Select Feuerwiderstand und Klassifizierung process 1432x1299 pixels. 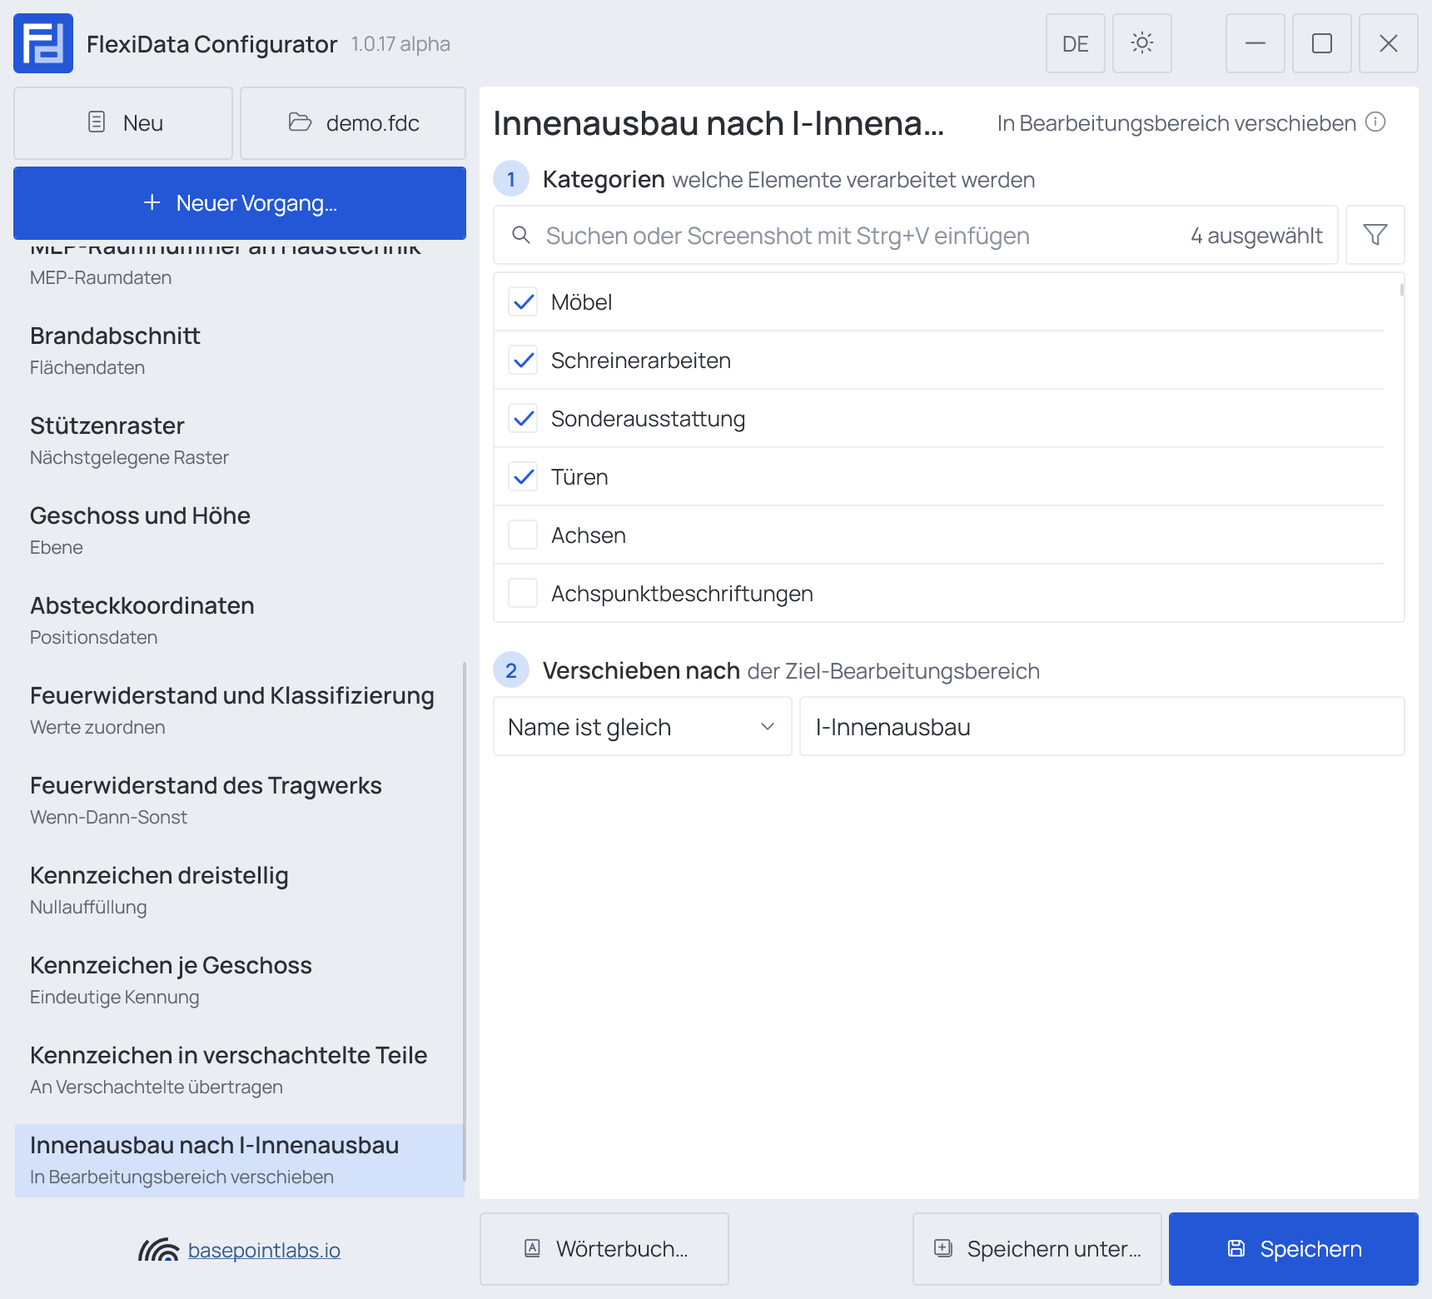(x=238, y=709)
